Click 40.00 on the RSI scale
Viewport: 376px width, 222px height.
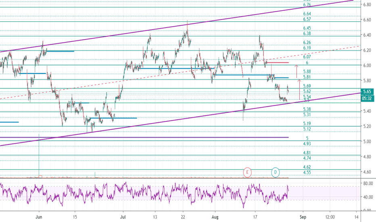tap(368, 197)
